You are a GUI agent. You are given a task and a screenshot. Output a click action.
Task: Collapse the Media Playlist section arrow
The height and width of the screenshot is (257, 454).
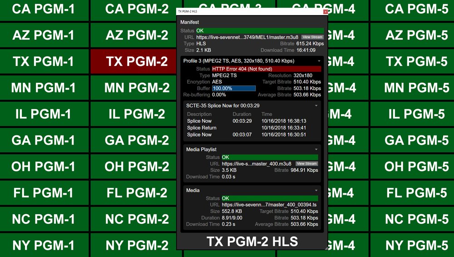[x=316, y=149]
